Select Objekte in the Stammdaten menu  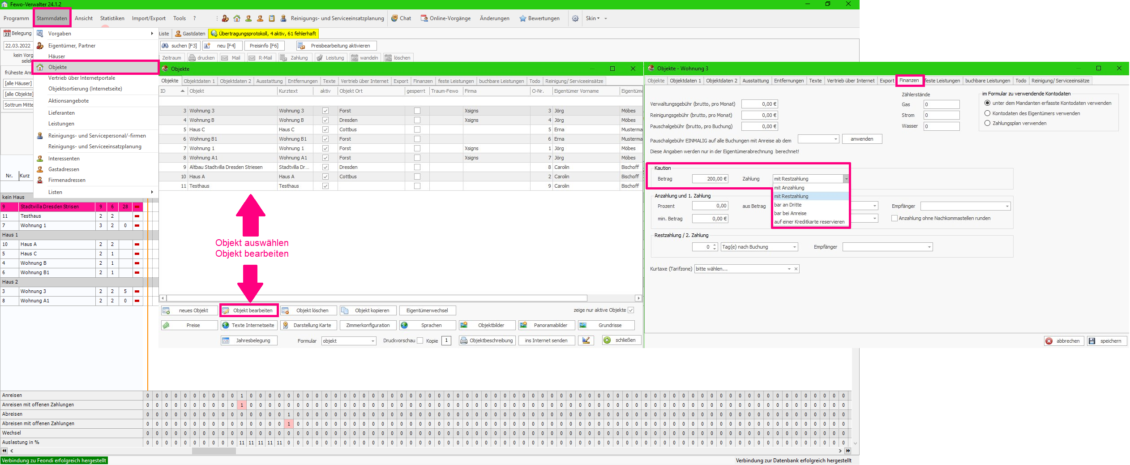click(96, 67)
